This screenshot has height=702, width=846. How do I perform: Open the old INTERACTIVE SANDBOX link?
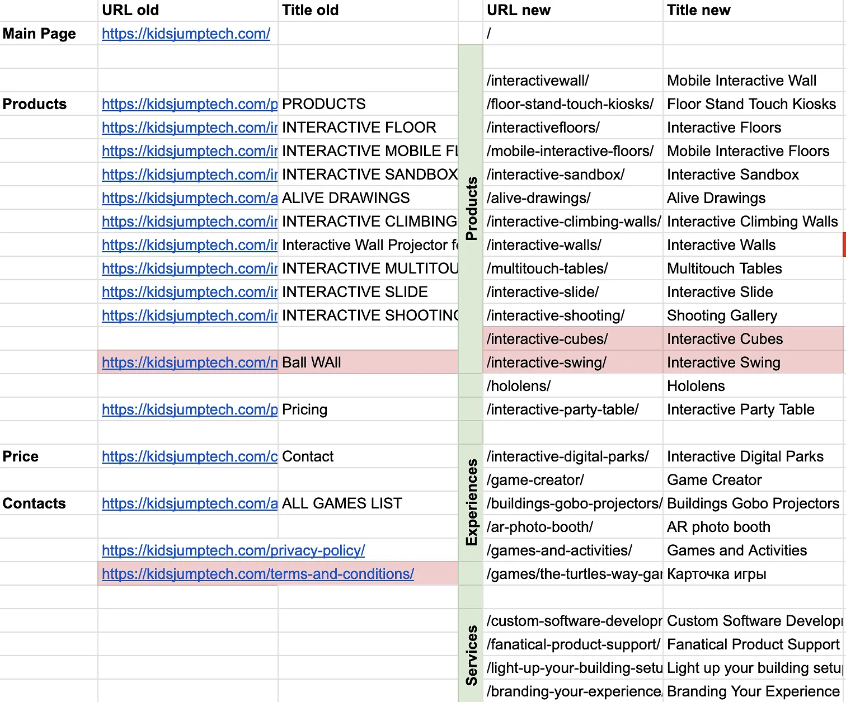click(189, 174)
